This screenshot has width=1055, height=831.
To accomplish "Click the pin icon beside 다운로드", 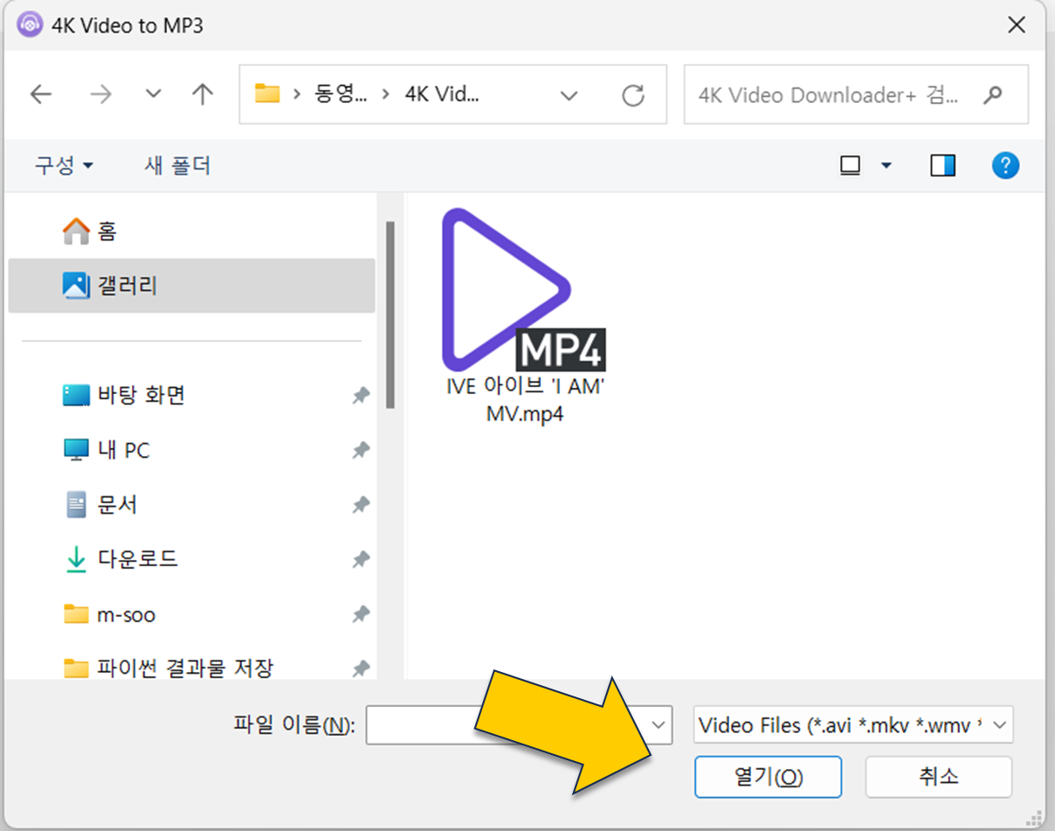I will 361,559.
